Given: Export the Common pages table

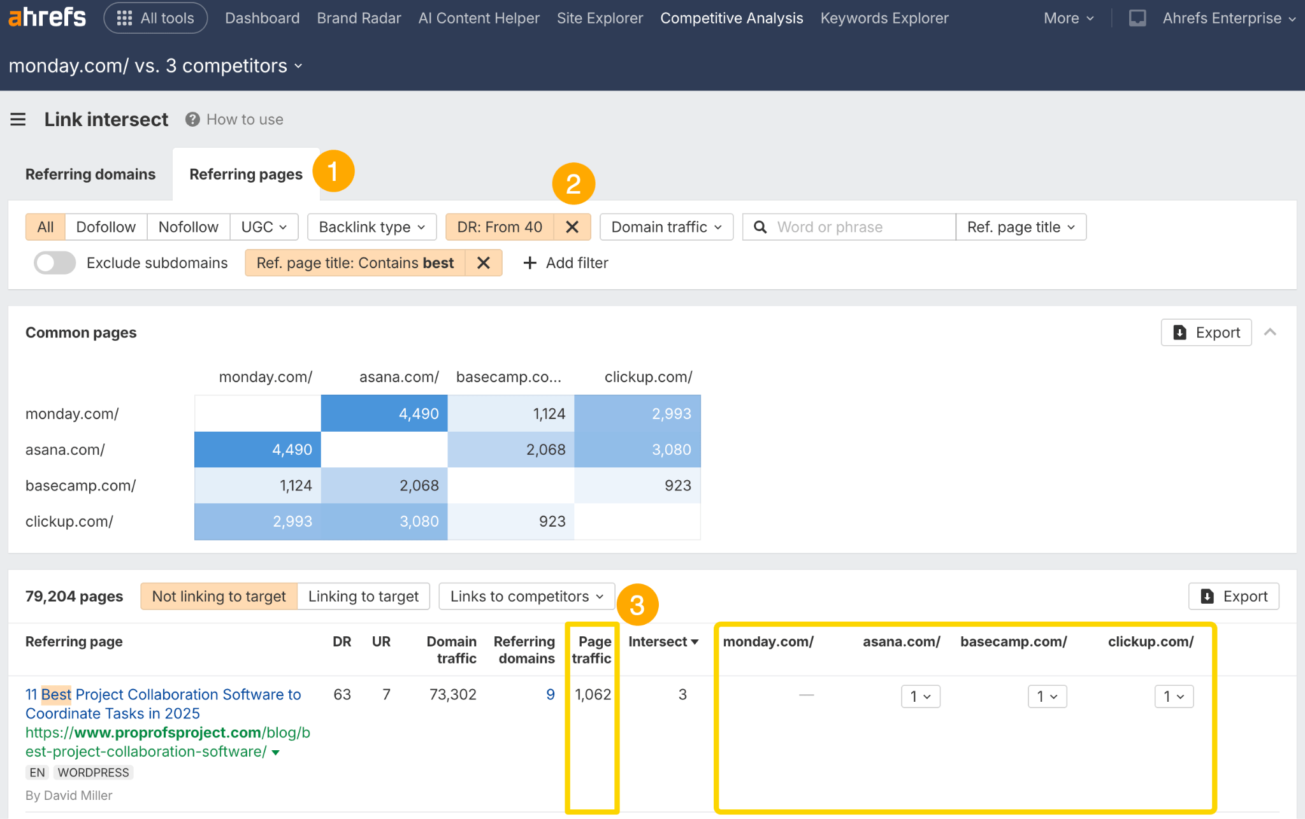Looking at the screenshot, I should coord(1206,332).
